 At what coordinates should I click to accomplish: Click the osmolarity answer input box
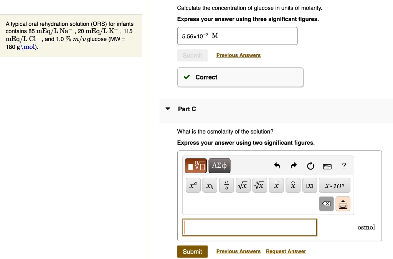click(249, 227)
